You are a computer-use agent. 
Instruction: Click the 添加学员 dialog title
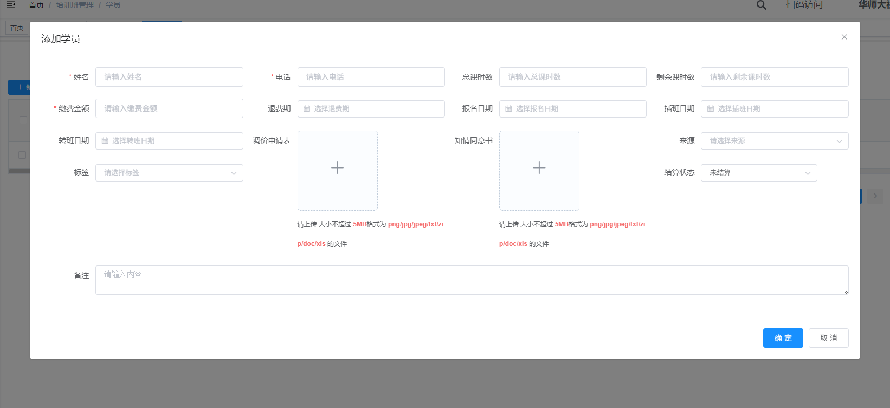coord(61,39)
